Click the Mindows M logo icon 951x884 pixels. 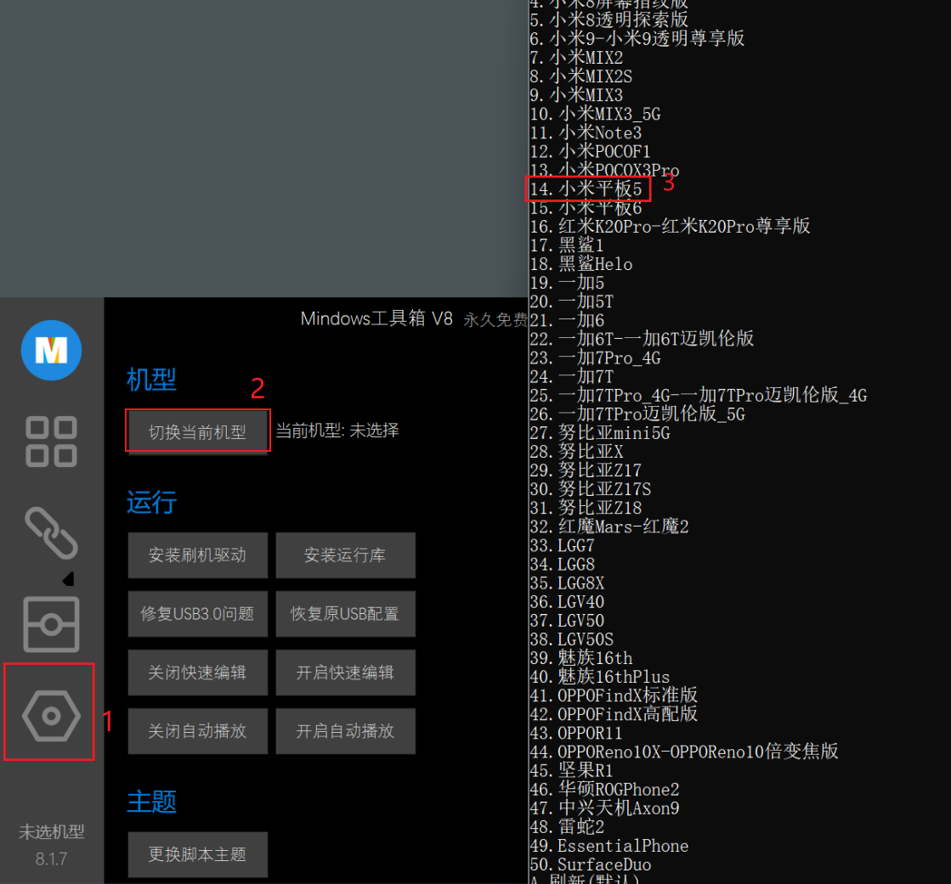52,350
